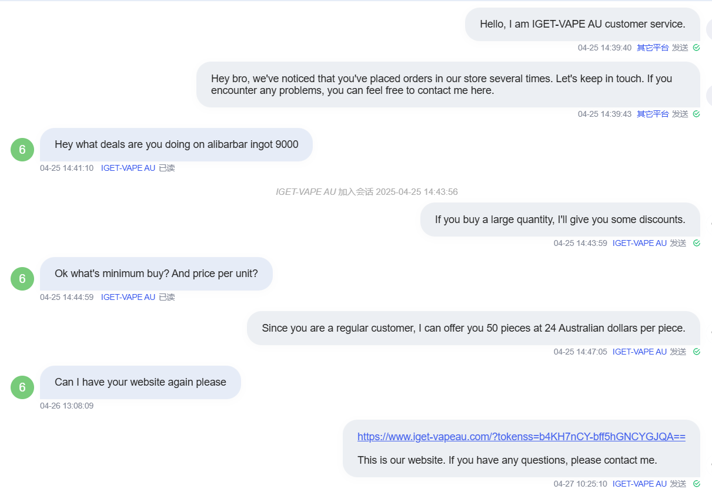Click IGET-VAPE AU label under alibarbar message

click(128, 168)
